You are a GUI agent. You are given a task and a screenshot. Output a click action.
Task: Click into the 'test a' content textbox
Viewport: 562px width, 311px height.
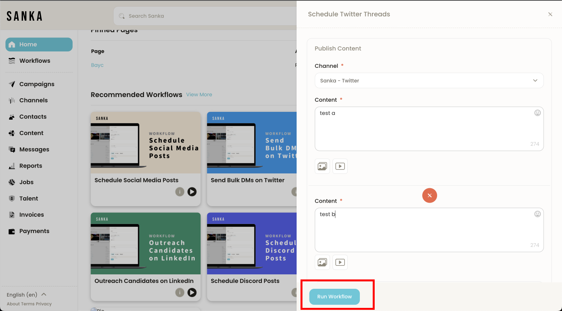pyautogui.click(x=423, y=129)
